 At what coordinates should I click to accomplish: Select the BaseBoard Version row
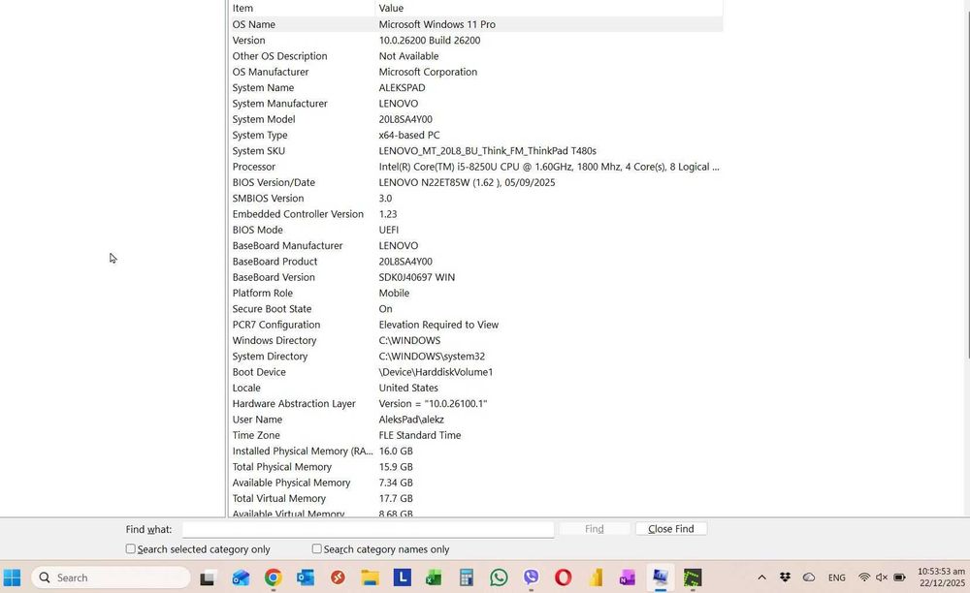[x=475, y=277]
